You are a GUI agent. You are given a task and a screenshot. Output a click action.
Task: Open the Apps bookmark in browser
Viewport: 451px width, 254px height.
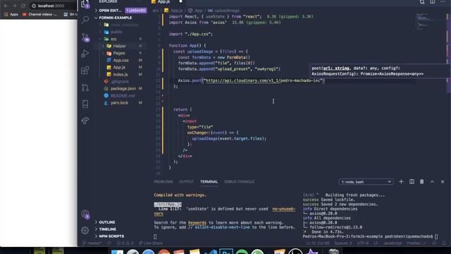(x=11, y=14)
